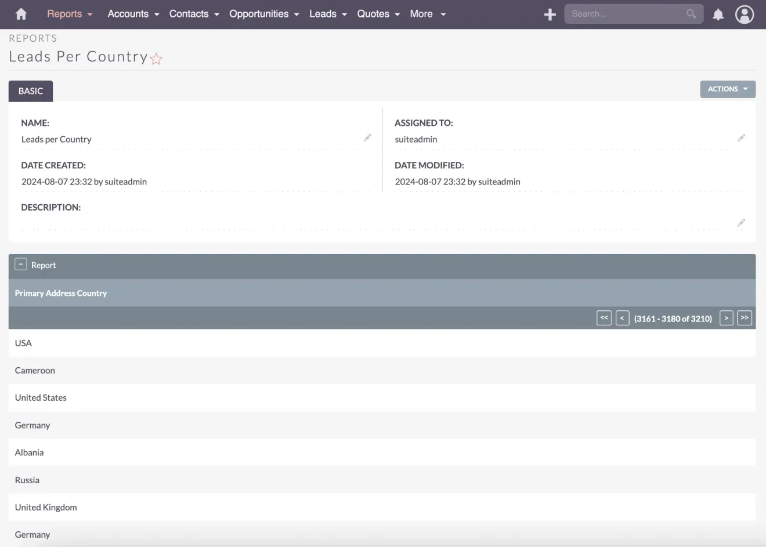
Task: Edit the Description using its pencil icon
Action: (x=741, y=223)
